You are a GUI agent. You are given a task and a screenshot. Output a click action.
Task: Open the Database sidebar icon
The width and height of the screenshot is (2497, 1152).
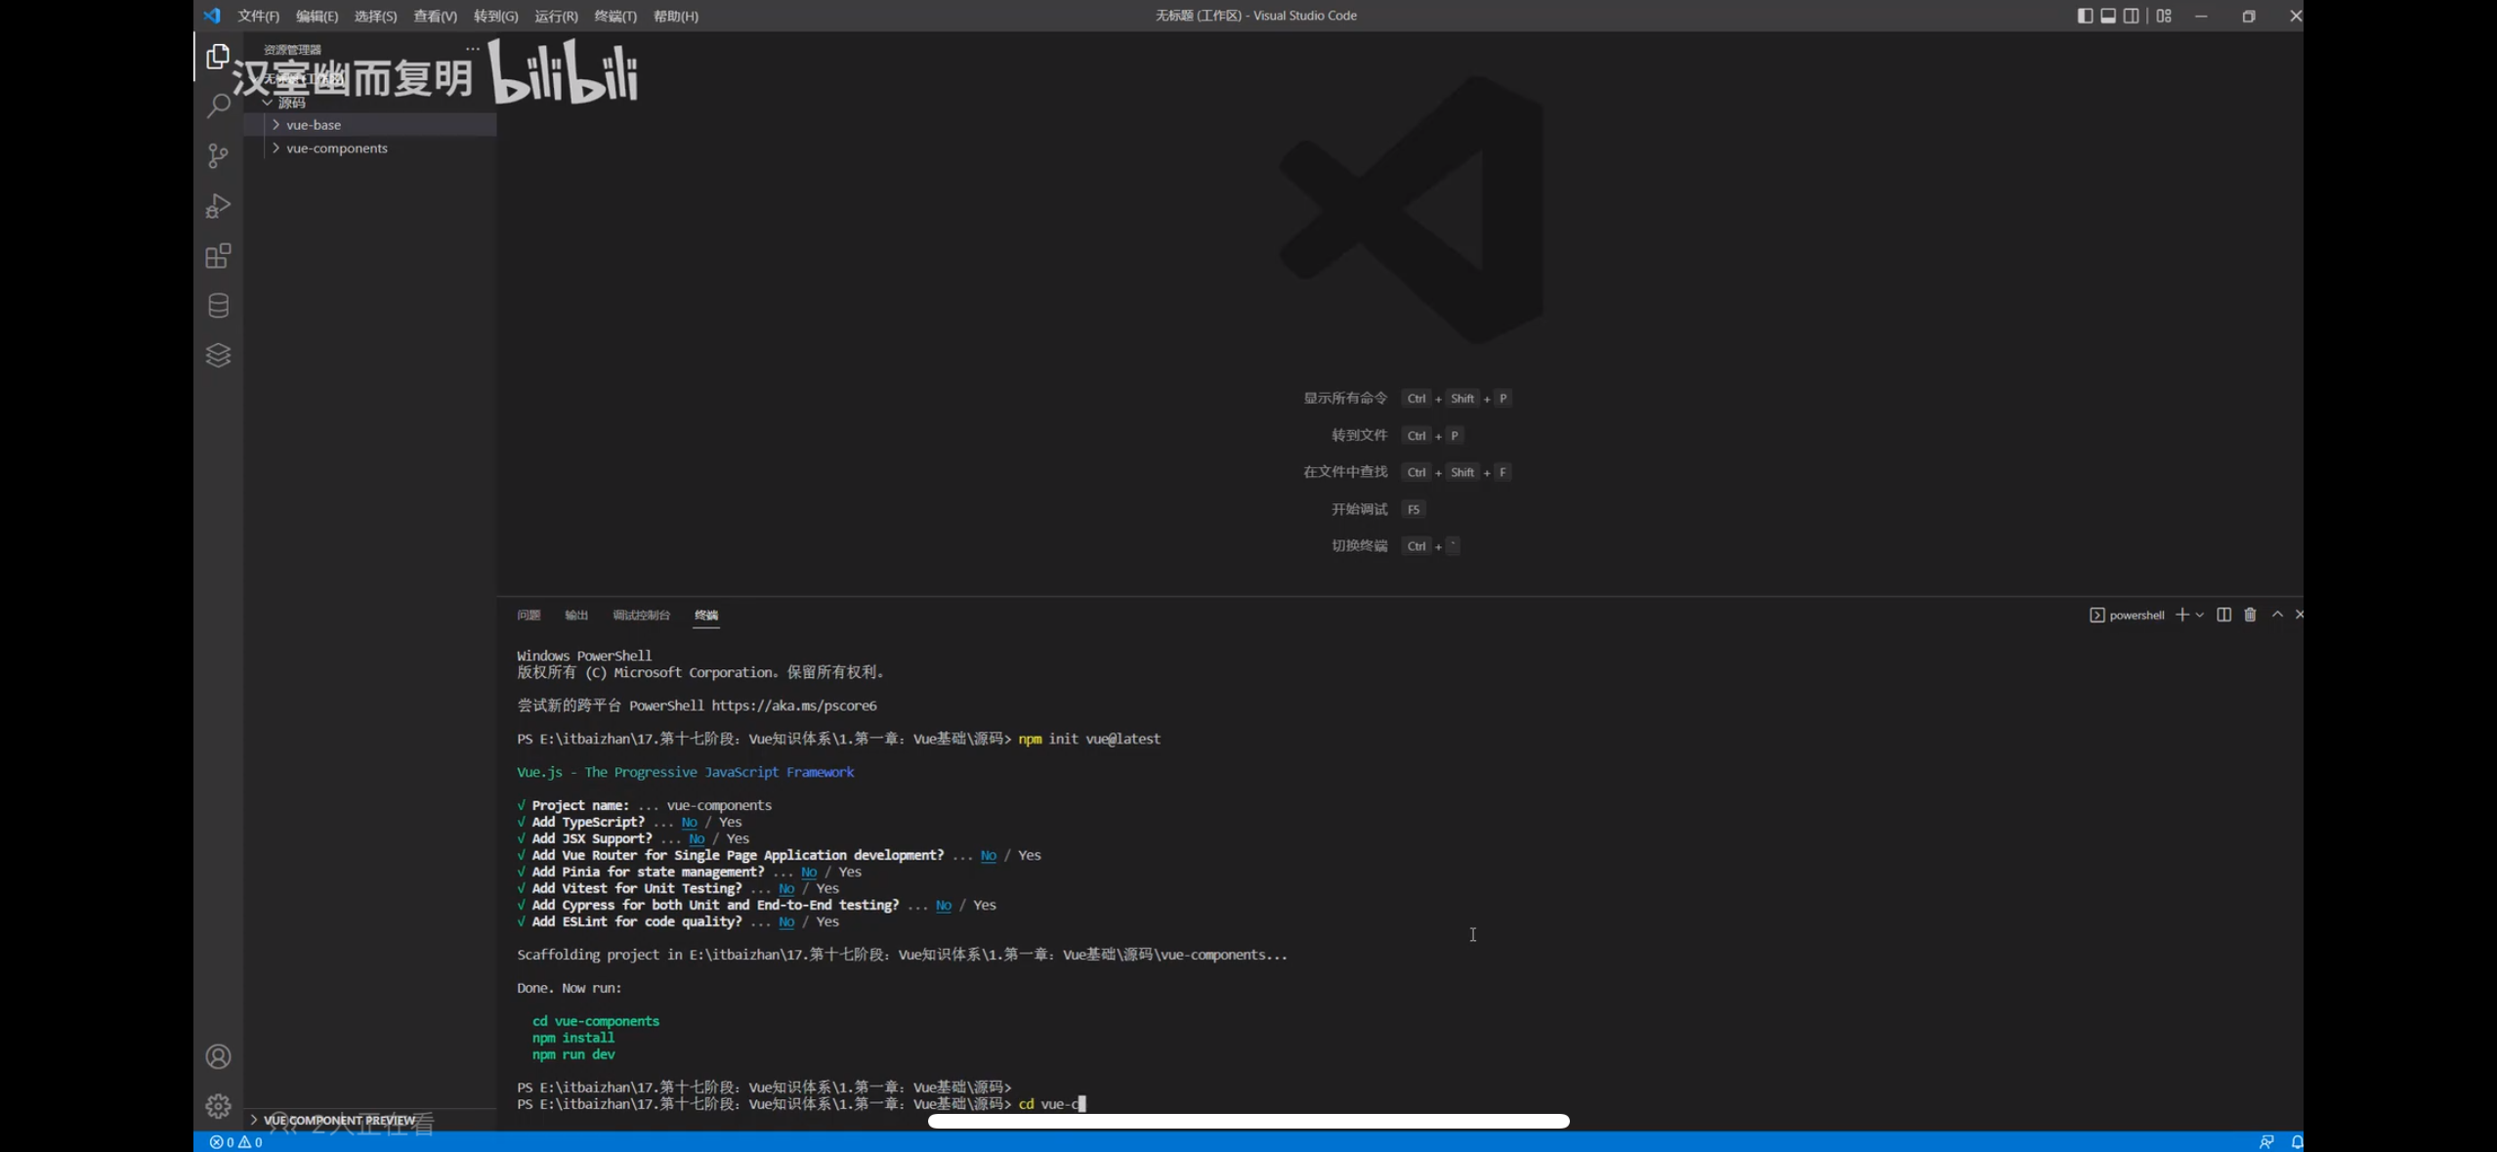click(218, 306)
